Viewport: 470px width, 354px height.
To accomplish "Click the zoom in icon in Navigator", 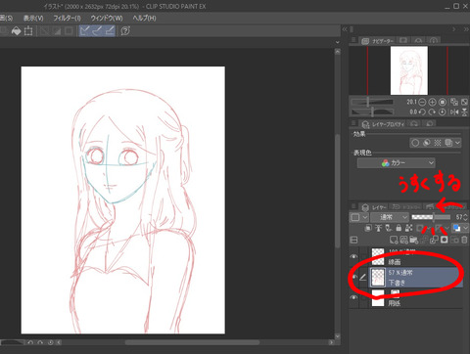I will pos(432,102).
